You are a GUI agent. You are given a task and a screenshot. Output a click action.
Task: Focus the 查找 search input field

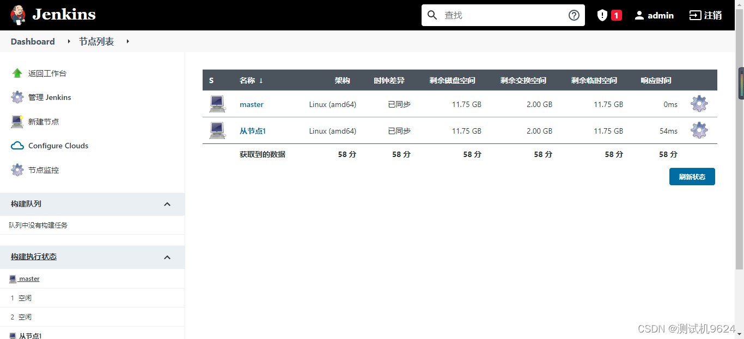pyautogui.click(x=503, y=15)
